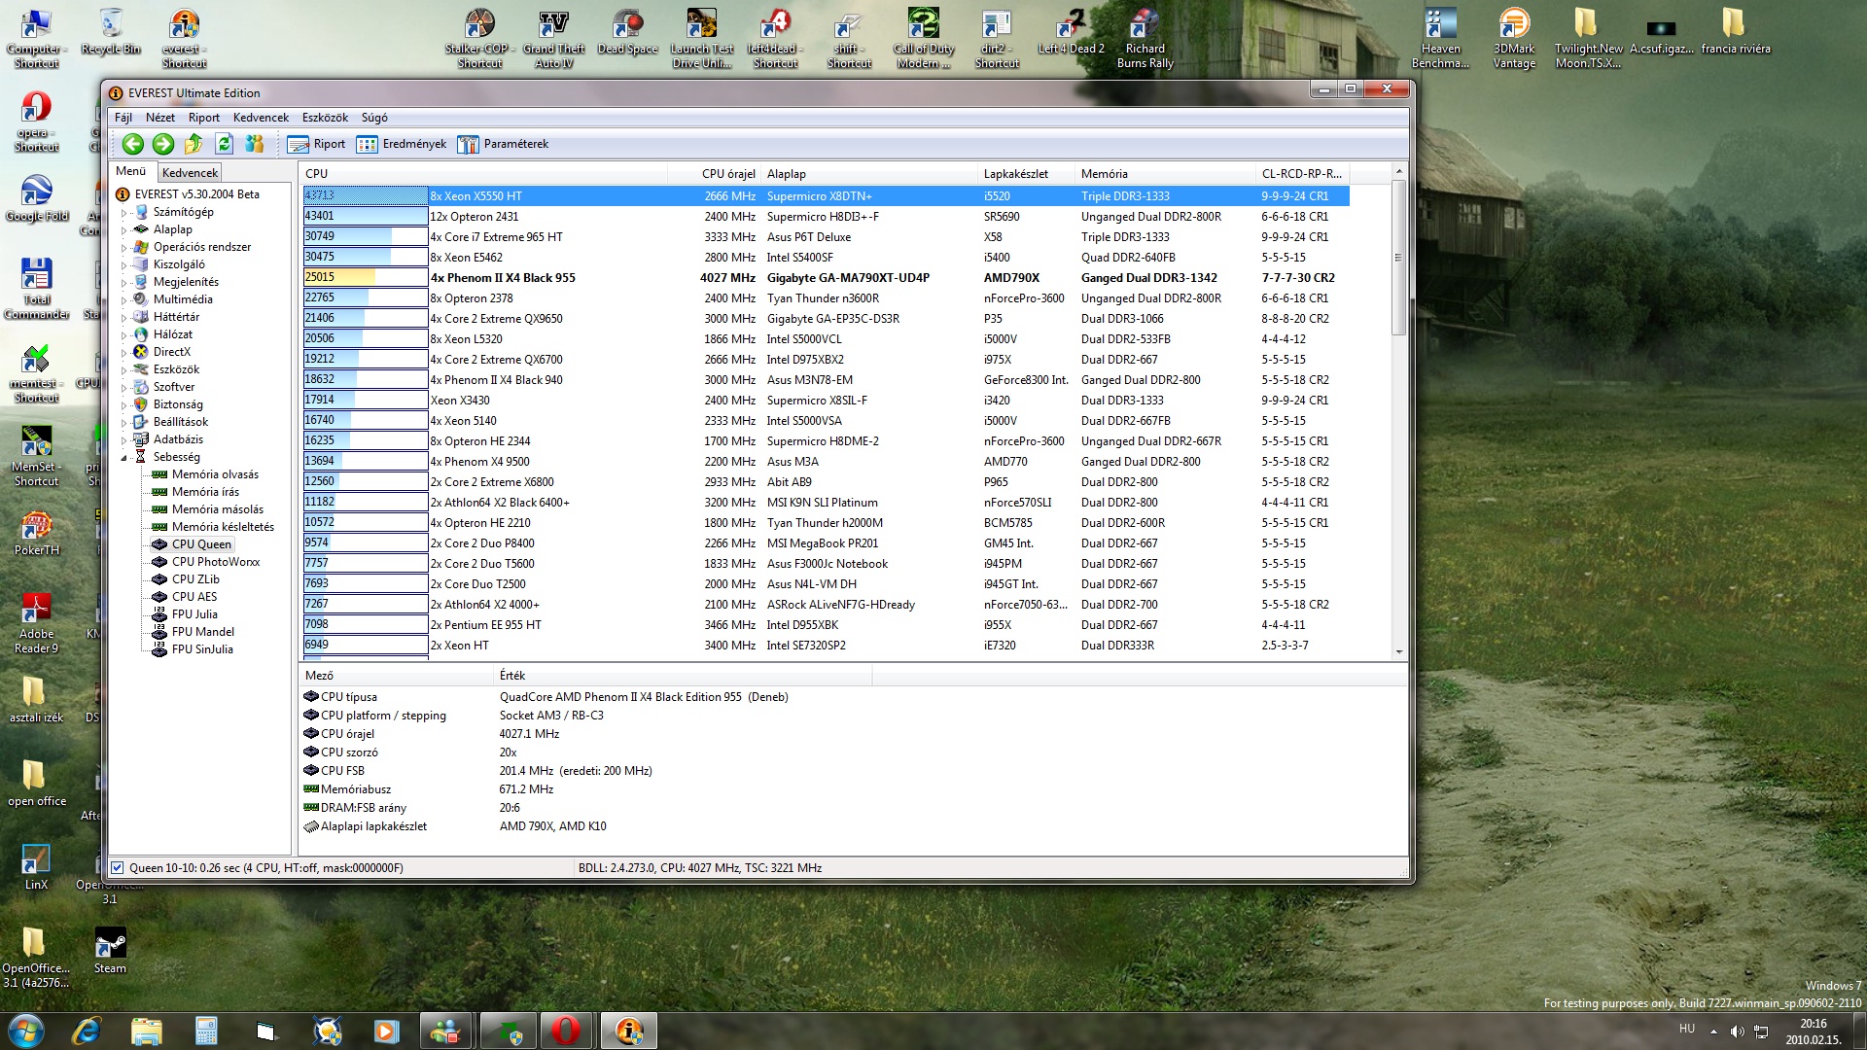Screen dimensions: 1867x1050
Task: Expand the Hálózat tree node
Action: point(123,335)
